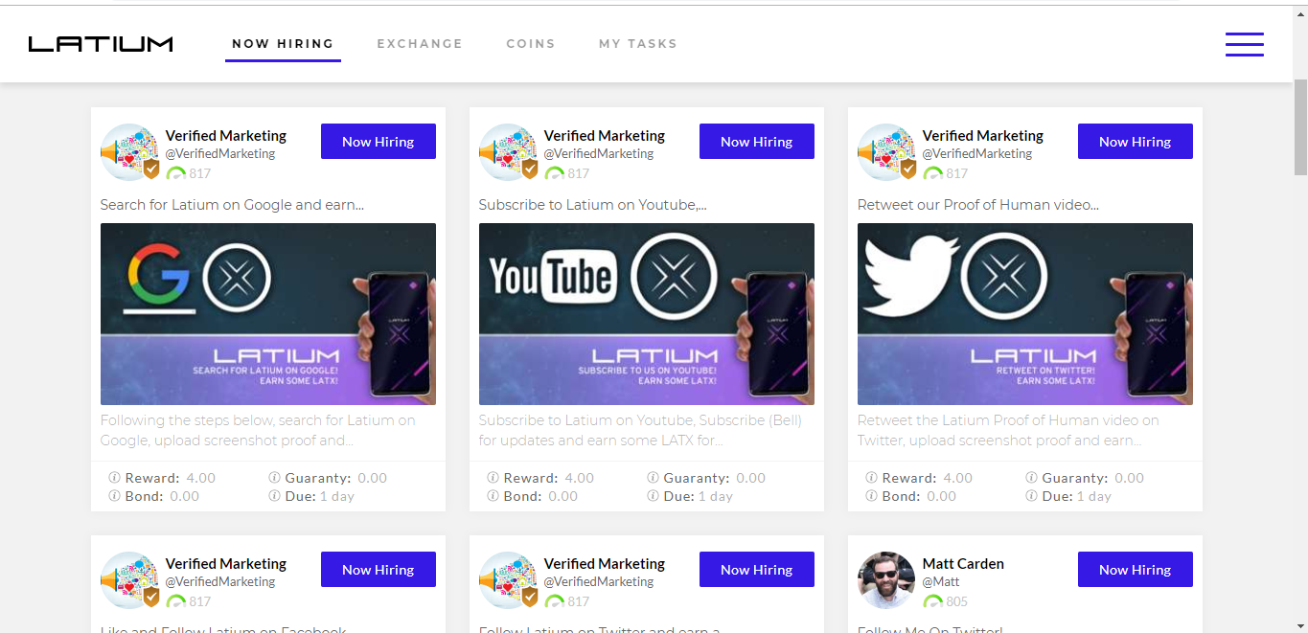The height and width of the screenshot is (633, 1308).
Task: Open the Now Hiring tab
Action: pyautogui.click(x=283, y=44)
